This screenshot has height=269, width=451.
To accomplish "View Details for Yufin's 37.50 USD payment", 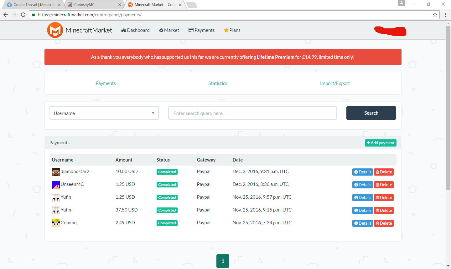I will click(x=363, y=211).
